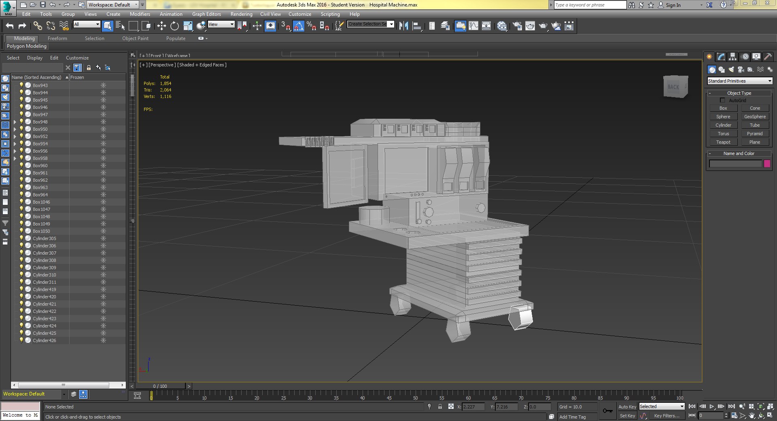Open the Hierarchy command panel tab
The width and height of the screenshot is (777, 421).
732,57
